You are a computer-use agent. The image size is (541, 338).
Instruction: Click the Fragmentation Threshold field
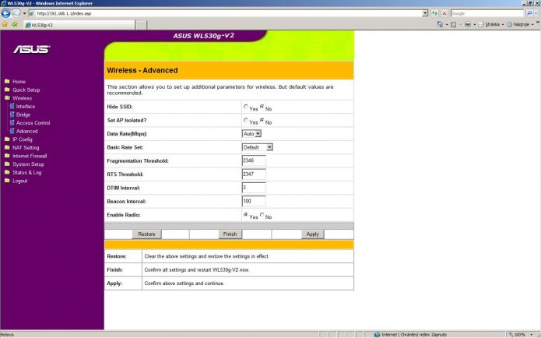pos(254,160)
